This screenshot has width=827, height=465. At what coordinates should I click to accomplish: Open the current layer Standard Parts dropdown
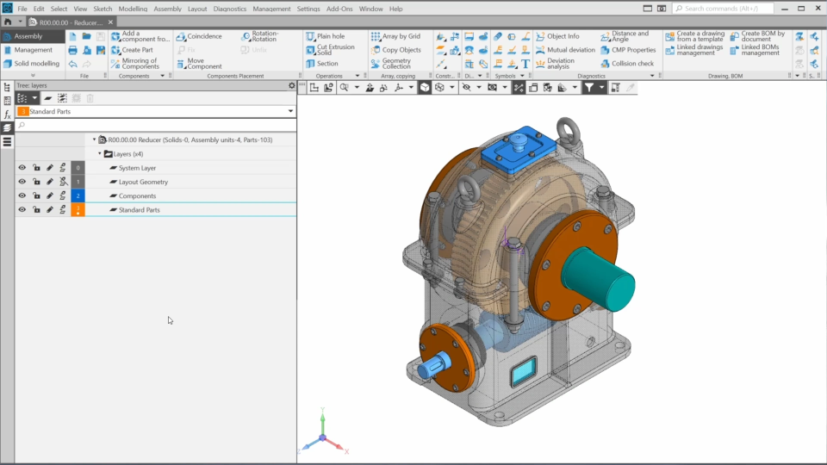click(x=290, y=111)
